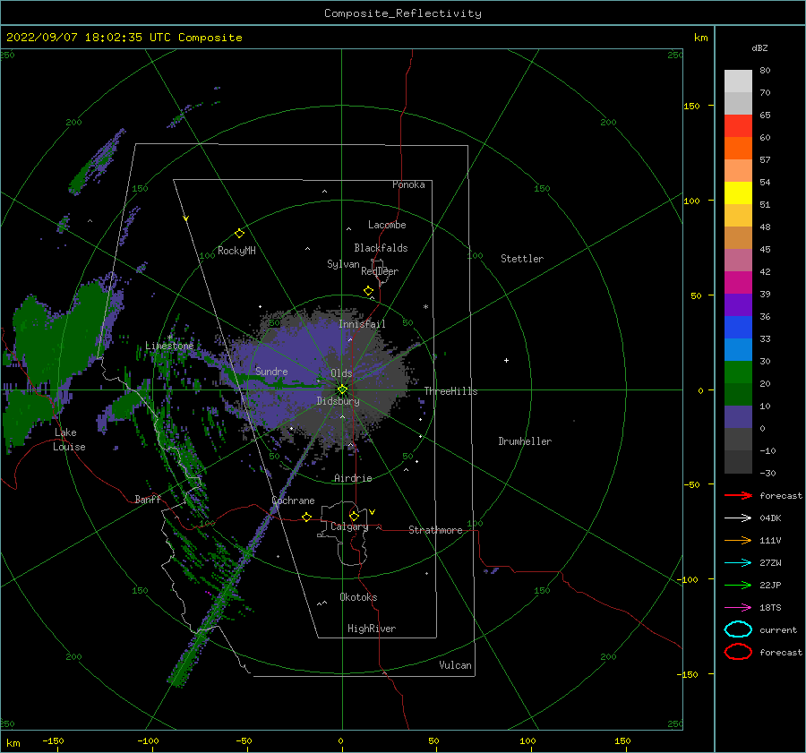Click the green 22JP arrow icon
The image size is (806, 753).
pyautogui.click(x=738, y=585)
